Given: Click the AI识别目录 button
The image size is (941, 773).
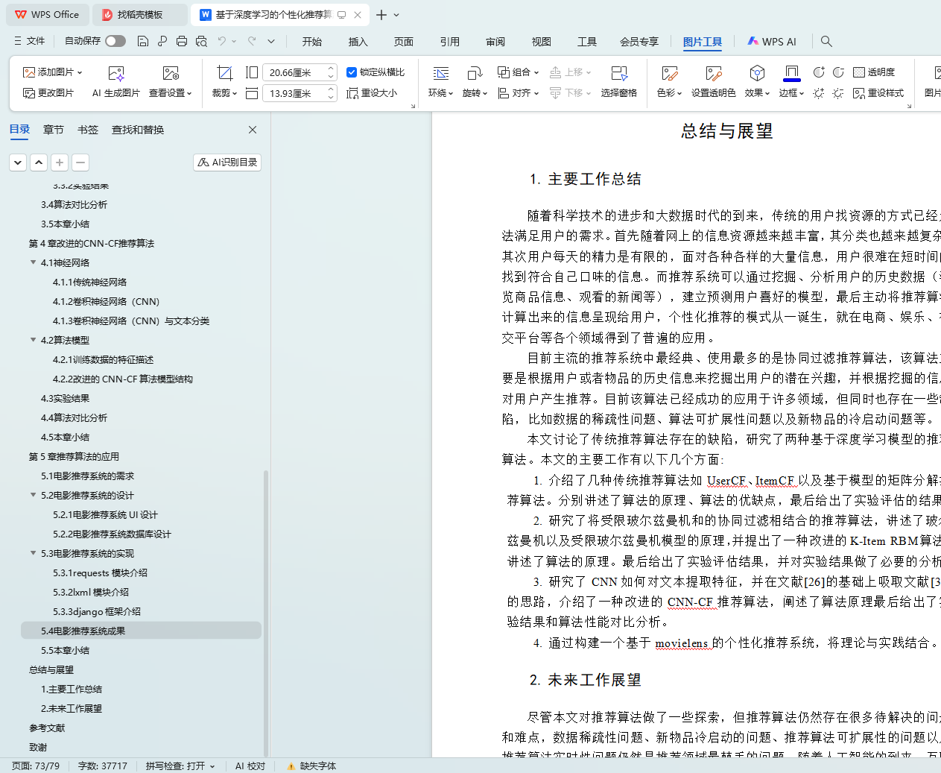Looking at the screenshot, I should coord(227,162).
